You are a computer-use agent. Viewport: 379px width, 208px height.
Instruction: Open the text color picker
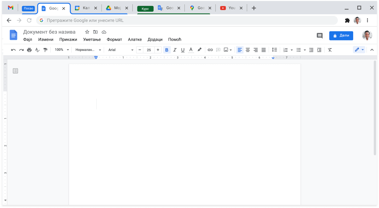[191, 50]
